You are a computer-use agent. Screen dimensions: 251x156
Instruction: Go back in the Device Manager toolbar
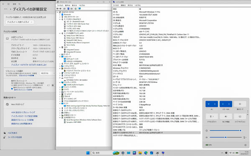point(57,9)
